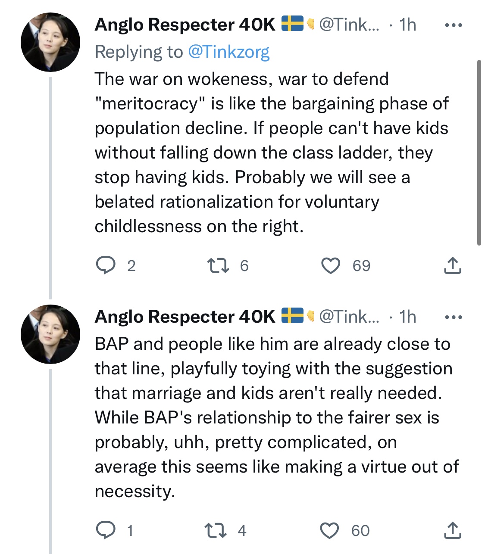Open more options on the top tweet
The height and width of the screenshot is (554, 485).
click(453, 25)
